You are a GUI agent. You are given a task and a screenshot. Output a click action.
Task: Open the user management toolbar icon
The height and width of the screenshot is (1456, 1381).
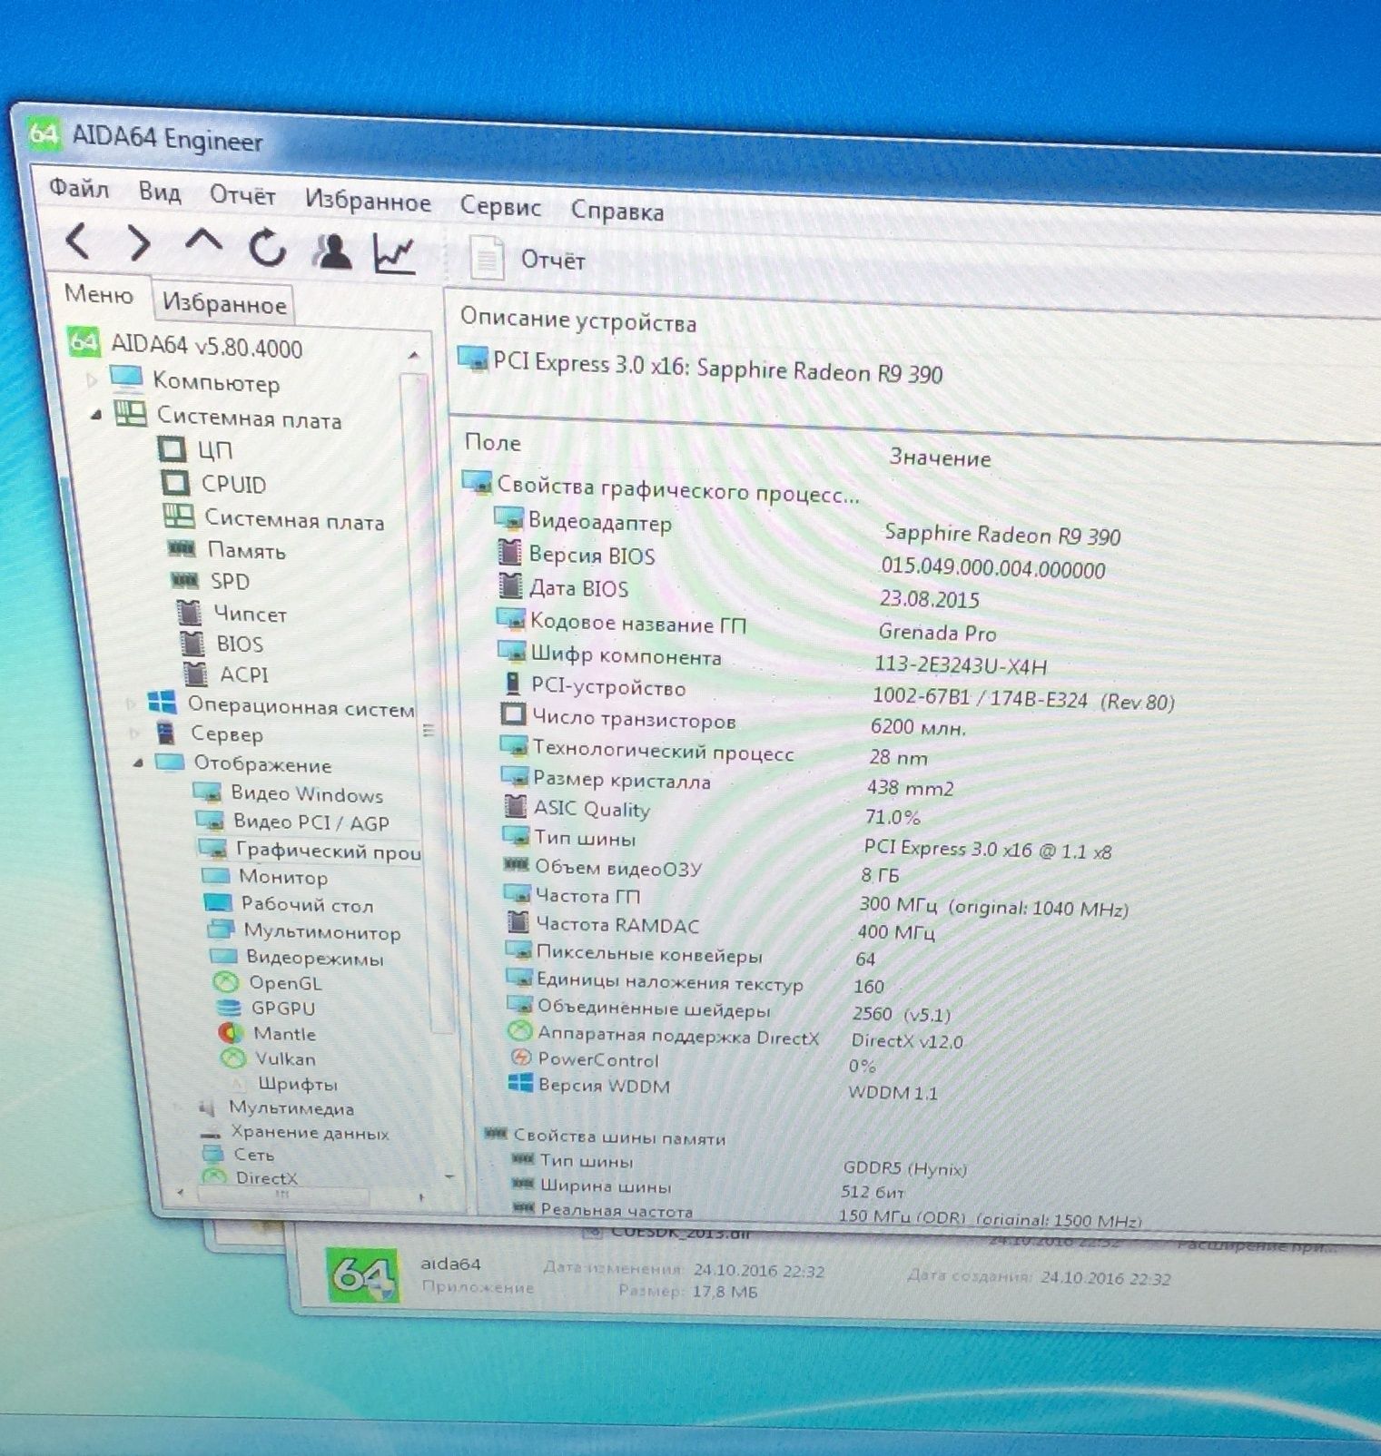tap(332, 251)
